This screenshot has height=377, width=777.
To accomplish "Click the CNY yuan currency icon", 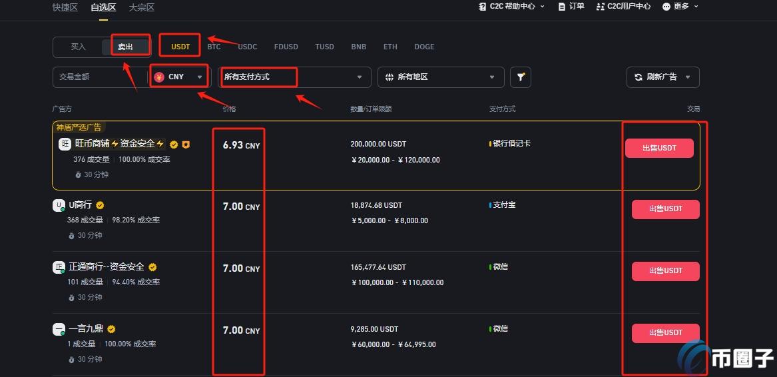I will click(159, 77).
